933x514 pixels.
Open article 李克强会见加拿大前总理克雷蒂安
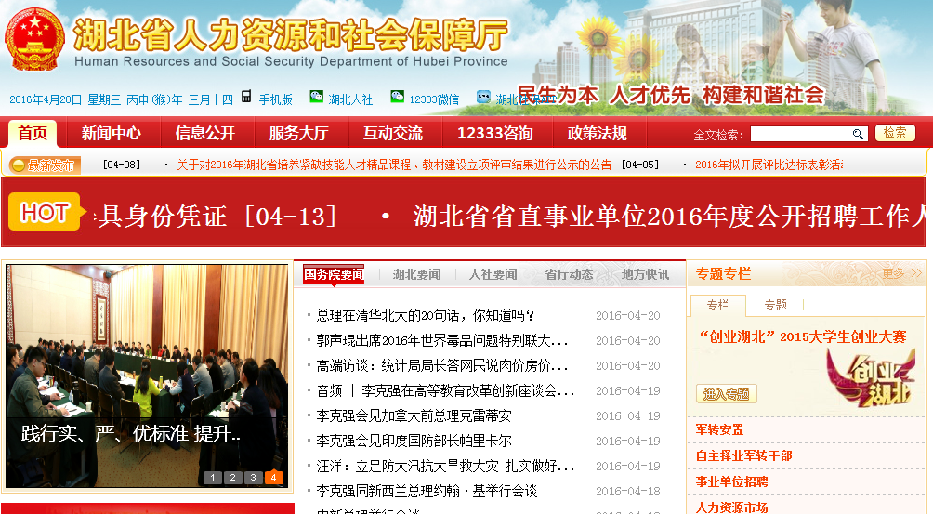coord(414,415)
